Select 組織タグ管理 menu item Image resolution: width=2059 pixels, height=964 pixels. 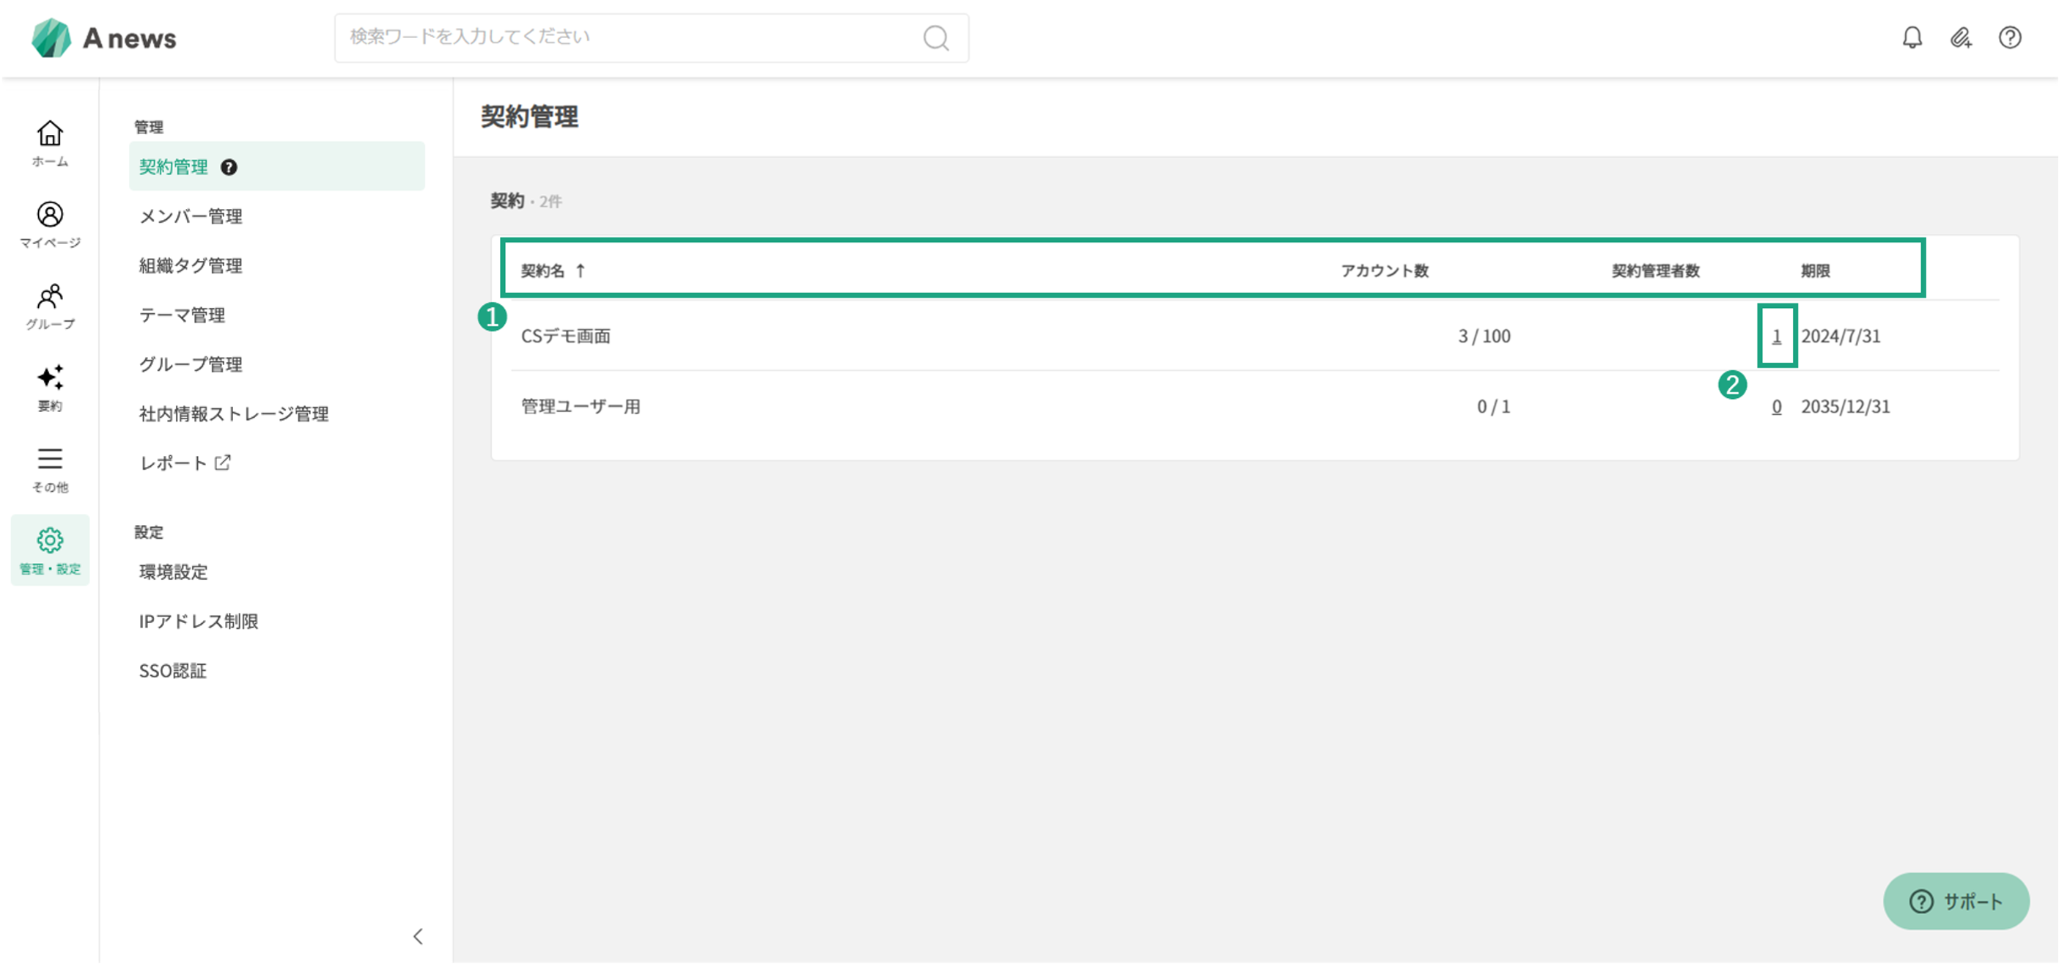coord(191,265)
